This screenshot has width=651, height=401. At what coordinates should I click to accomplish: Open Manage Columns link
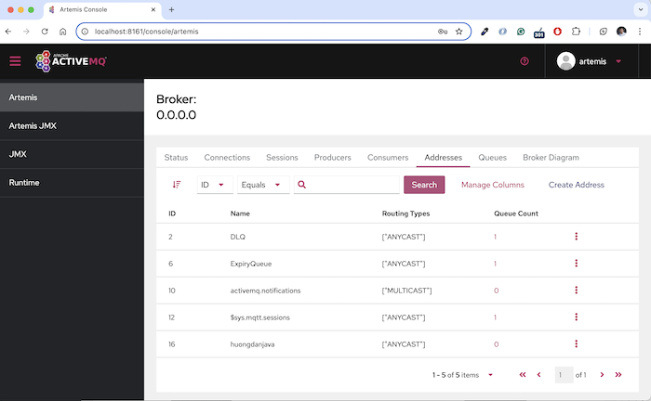tap(492, 185)
